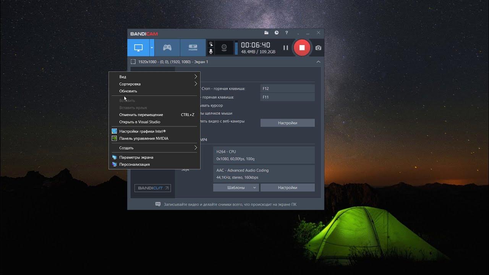
Task: Click Параметры экрана monitor icon
Action: pyautogui.click(x=114, y=157)
